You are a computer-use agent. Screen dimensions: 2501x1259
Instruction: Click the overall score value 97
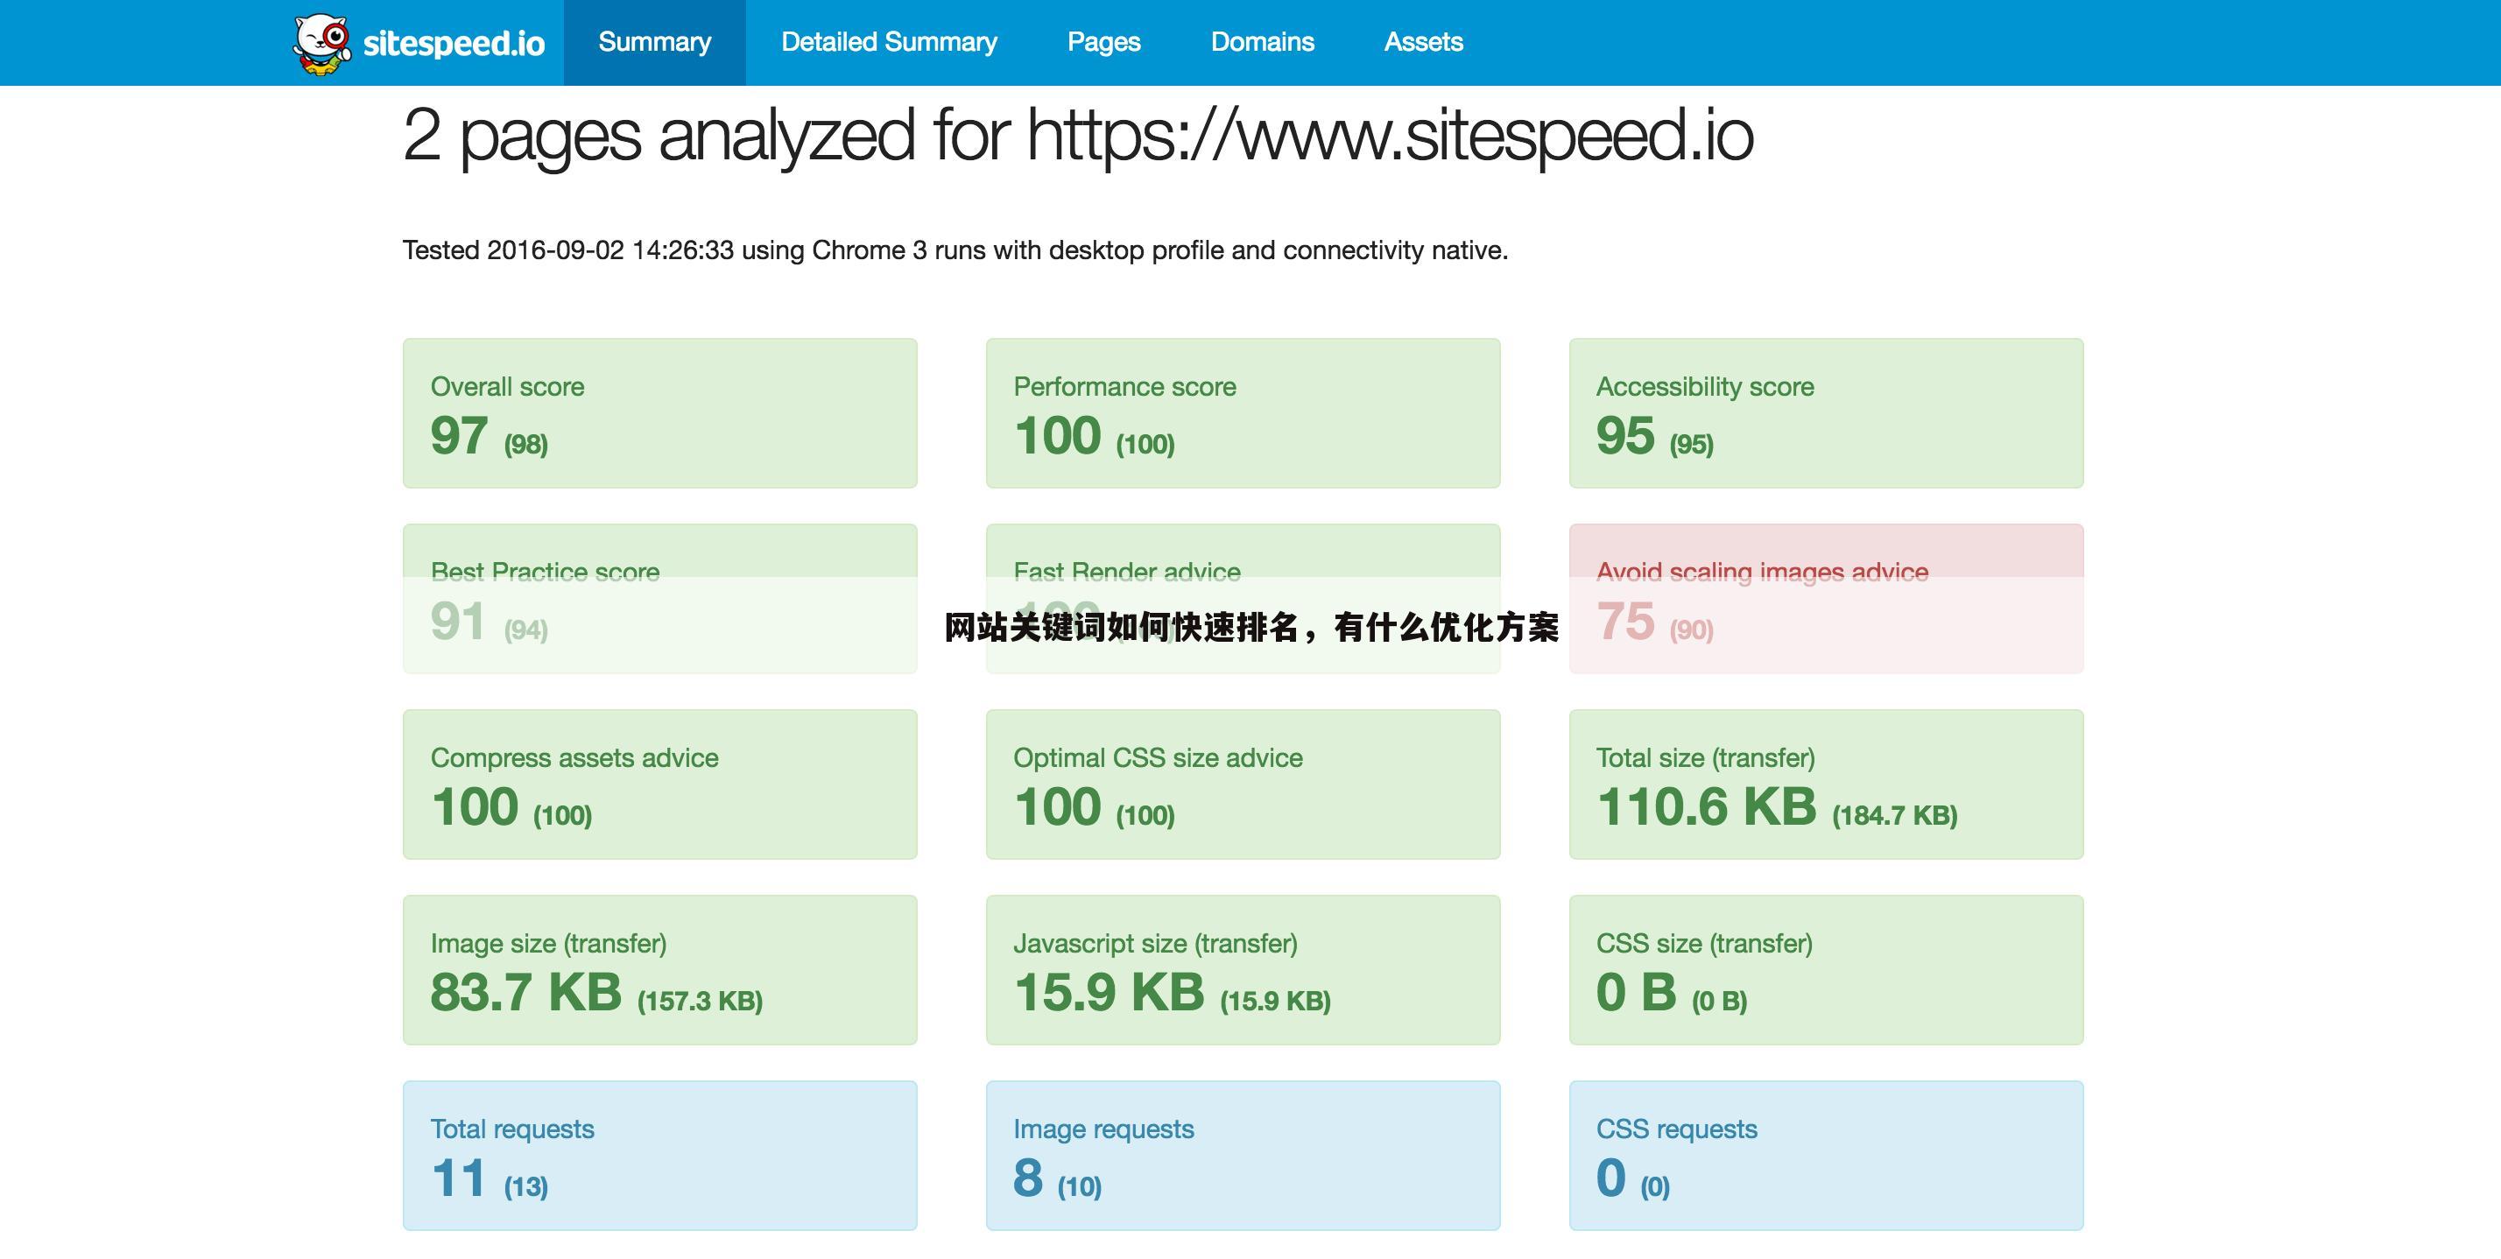[x=459, y=435]
